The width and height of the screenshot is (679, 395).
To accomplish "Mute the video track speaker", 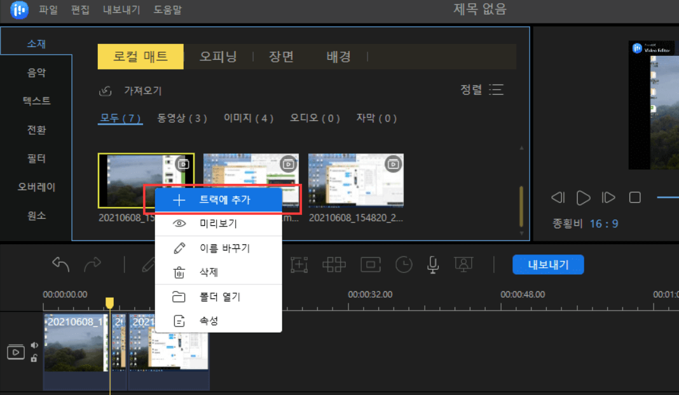I will (x=34, y=346).
